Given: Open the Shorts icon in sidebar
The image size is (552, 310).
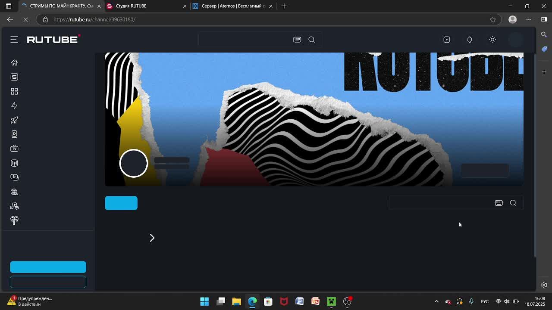Looking at the screenshot, I should (14, 134).
